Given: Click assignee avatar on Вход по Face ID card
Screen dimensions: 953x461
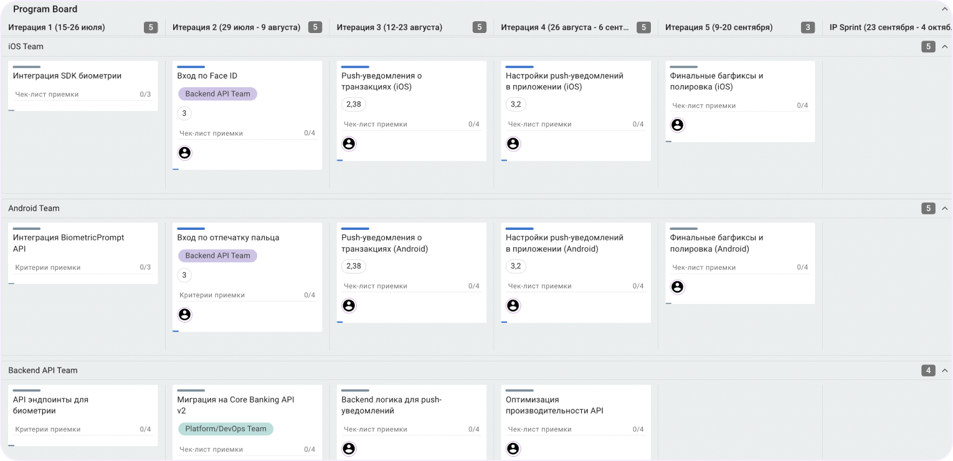Looking at the screenshot, I should click(x=184, y=153).
